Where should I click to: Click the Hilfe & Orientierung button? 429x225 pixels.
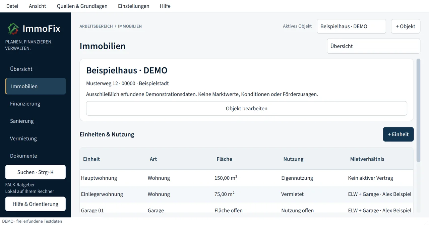pos(36,204)
